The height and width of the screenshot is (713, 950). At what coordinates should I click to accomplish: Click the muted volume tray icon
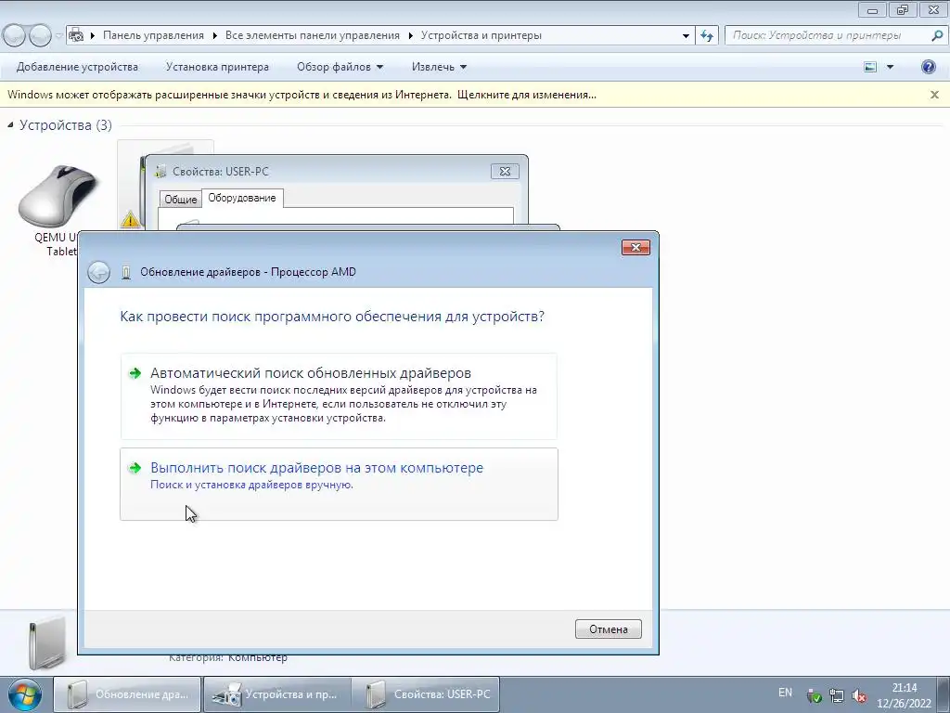pos(858,696)
